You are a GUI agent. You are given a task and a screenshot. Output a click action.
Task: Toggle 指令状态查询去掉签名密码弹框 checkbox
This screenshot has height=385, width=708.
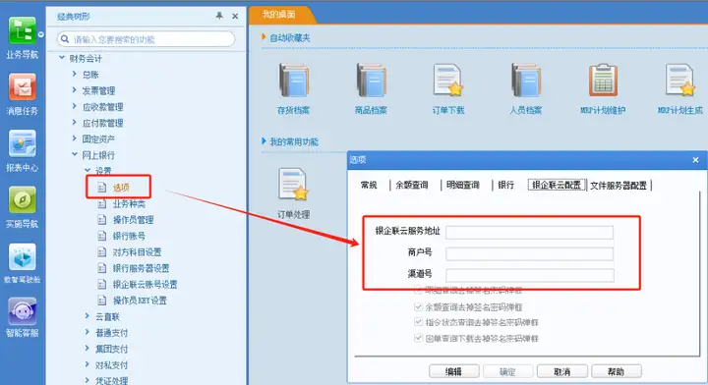[x=418, y=322]
